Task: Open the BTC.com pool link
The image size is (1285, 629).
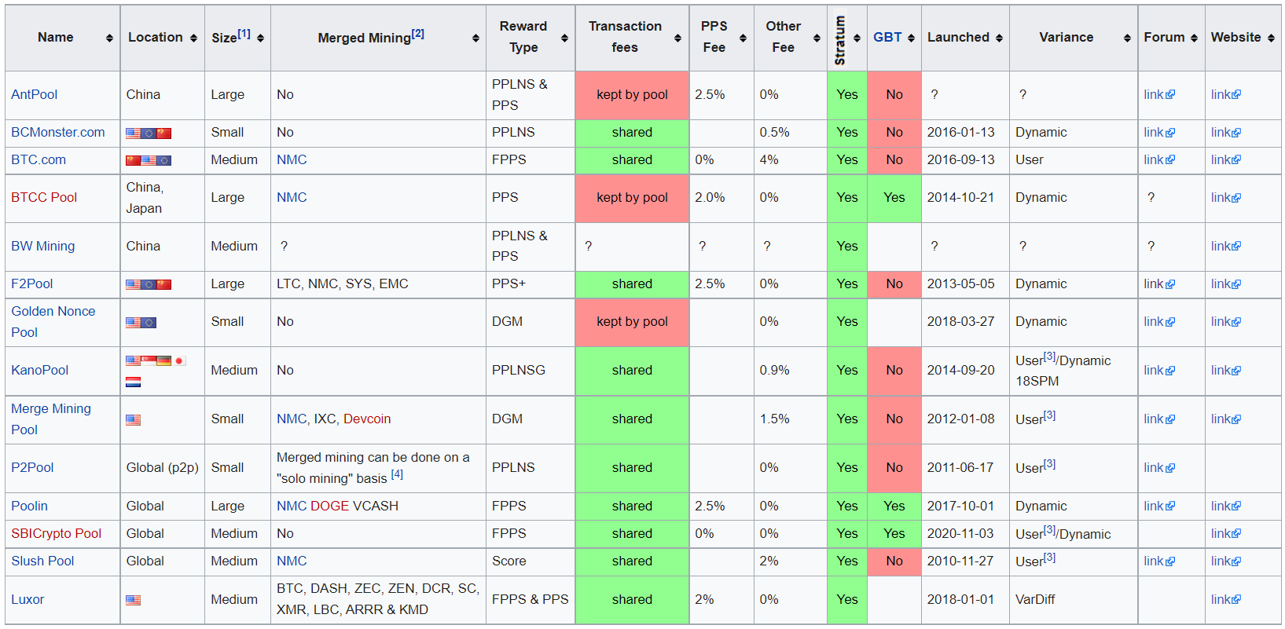Action: point(39,159)
